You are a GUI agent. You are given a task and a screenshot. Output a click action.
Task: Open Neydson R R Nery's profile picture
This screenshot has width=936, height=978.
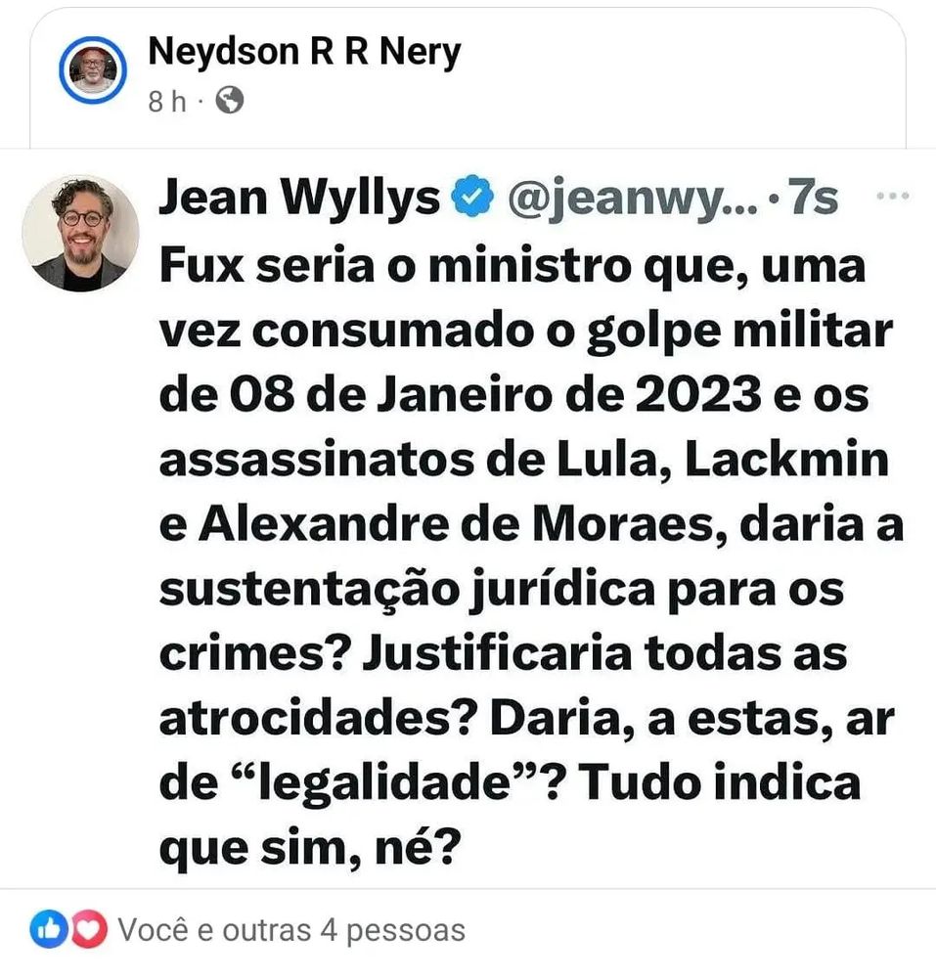pyautogui.click(x=92, y=69)
